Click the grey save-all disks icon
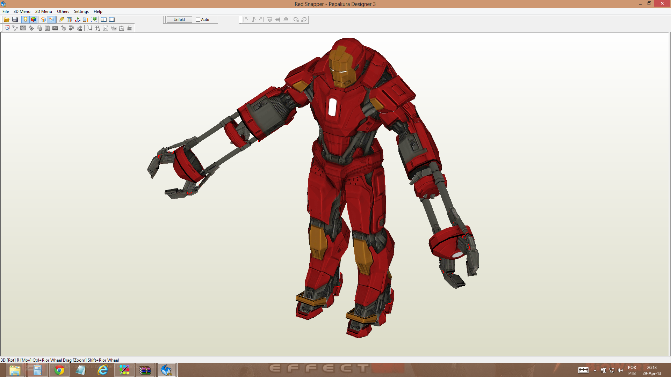The width and height of the screenshot is (671, 377). 114,28
